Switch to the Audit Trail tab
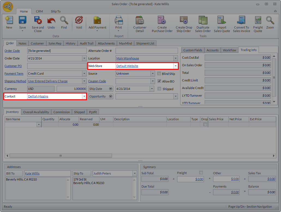Image resolution: width=281 pixels, height=212 pixels. click(86, 43)
